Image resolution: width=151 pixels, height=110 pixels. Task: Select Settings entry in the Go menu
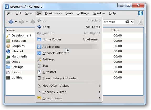tap(69, 59)
